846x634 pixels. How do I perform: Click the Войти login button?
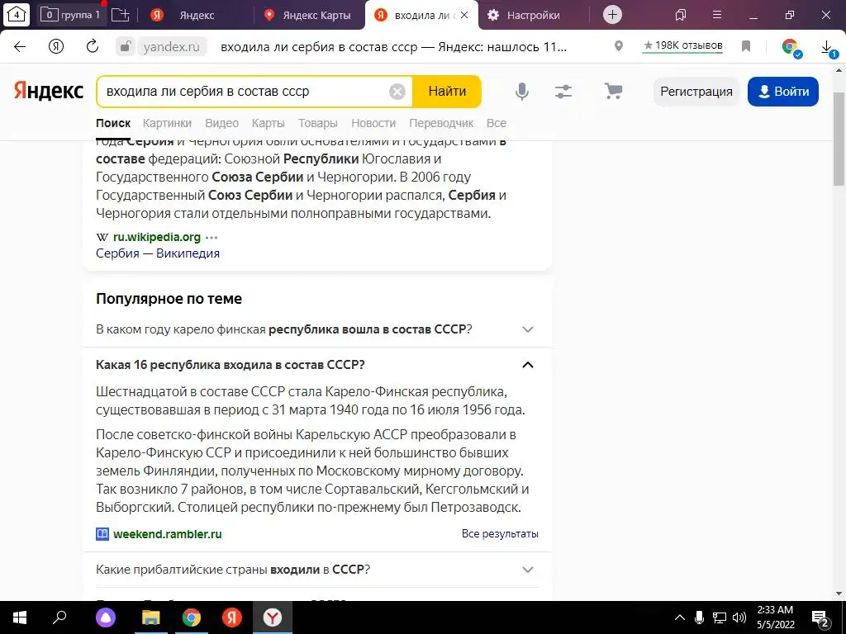[x=783, y=92]
